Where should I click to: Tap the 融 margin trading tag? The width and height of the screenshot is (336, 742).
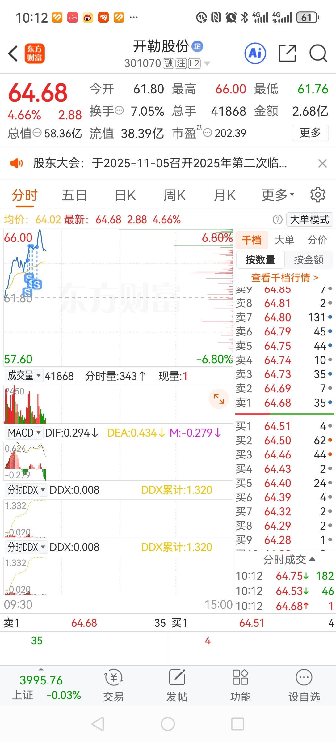pos(169,63)
